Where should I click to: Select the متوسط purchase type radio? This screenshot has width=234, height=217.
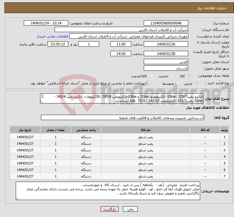point(178,83)
